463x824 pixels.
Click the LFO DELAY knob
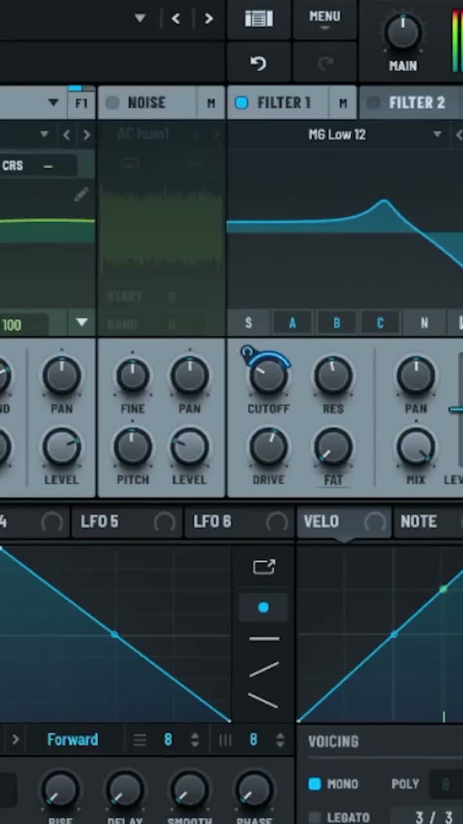tap(125, 791)
